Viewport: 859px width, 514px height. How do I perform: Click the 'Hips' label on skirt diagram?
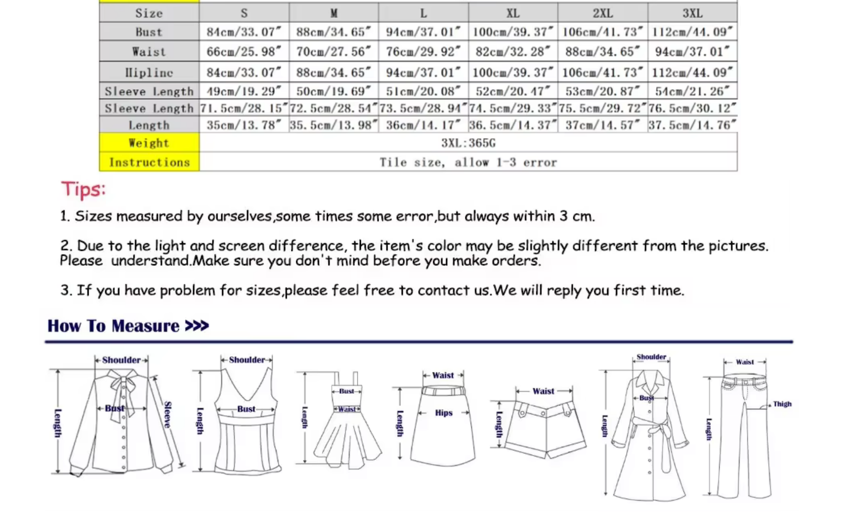pyautogui.click(x=444, y=412)
